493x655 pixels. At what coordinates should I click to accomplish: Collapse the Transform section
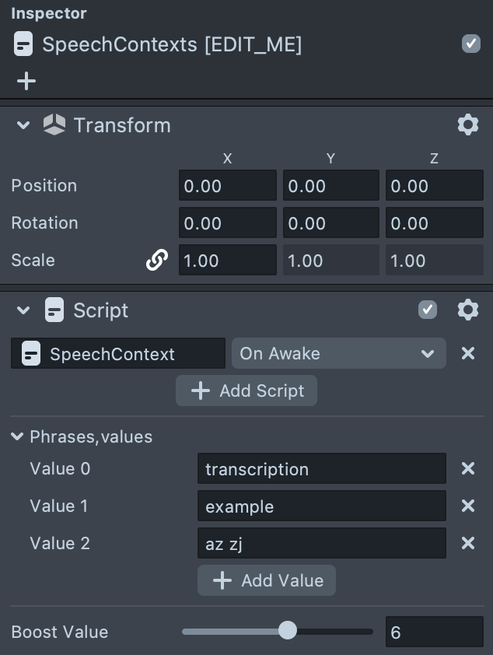23,125
